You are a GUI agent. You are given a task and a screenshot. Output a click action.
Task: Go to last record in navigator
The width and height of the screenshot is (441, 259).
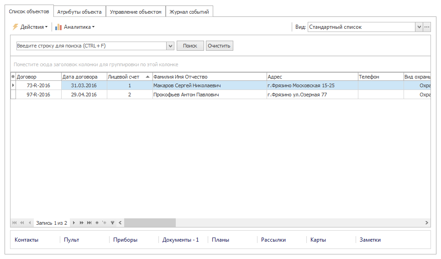coord(89,222)
